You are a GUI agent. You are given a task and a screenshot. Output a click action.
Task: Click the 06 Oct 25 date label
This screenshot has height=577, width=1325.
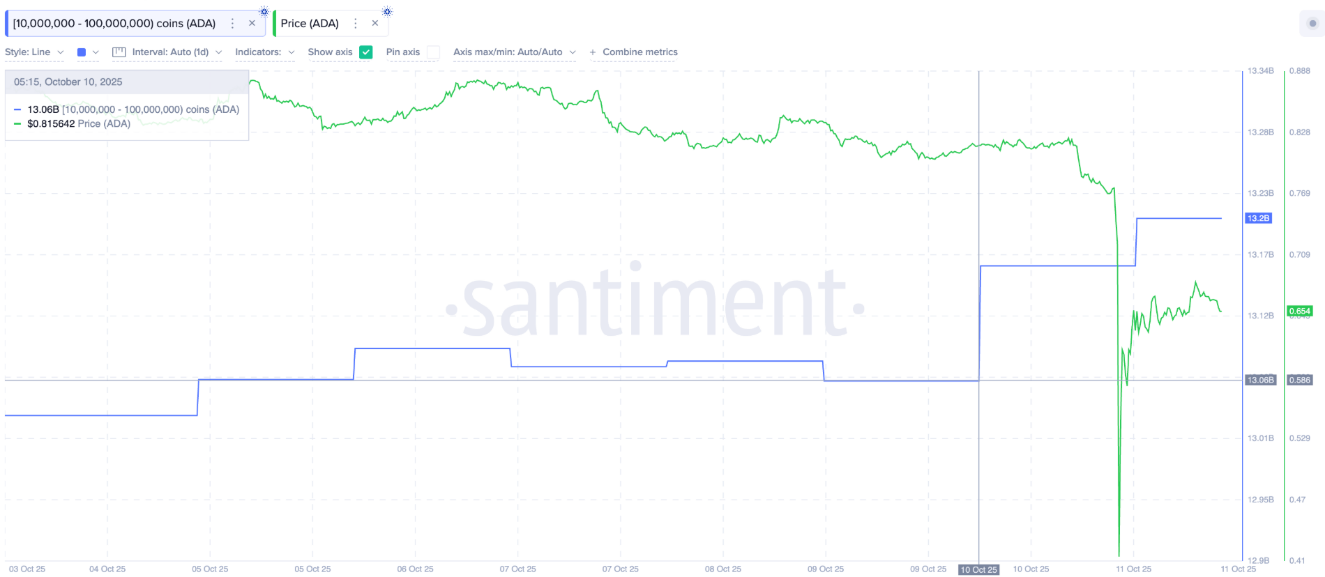point(415,569)
